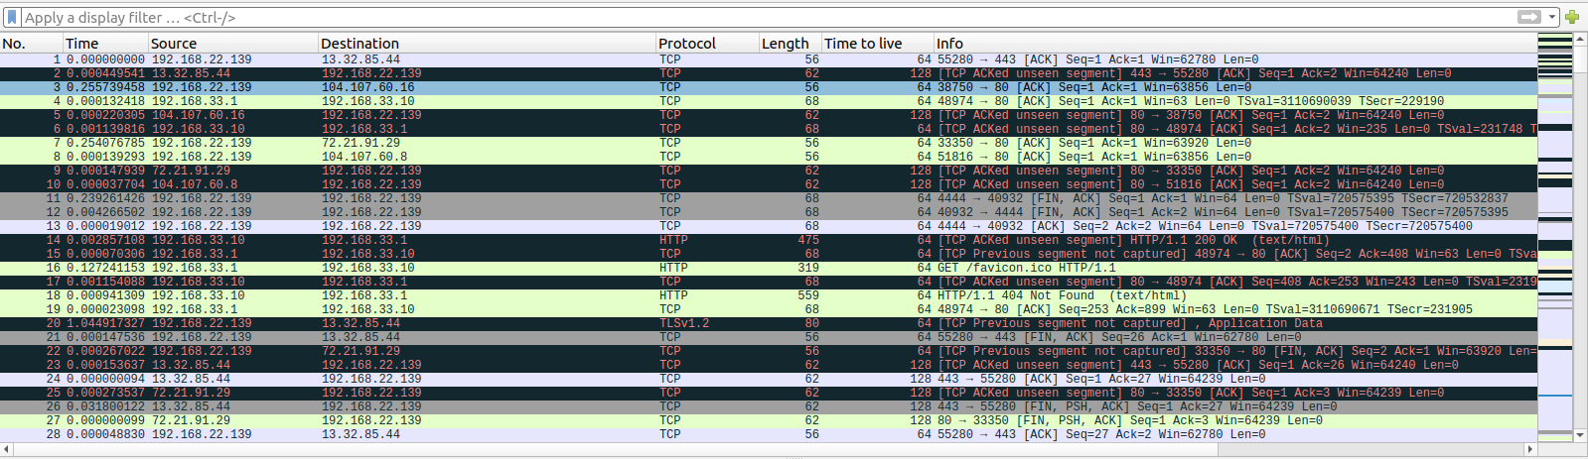The width and height of the screenshot is (1588, 459).
Task: Select packet 27 with time 0.000000099
Action: [768, 420]
